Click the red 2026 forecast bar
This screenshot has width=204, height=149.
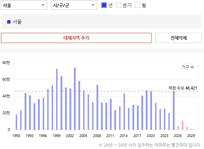click(178, 128)
